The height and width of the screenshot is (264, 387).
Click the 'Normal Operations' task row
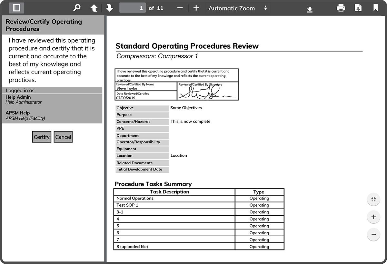[x=199, y=199]
